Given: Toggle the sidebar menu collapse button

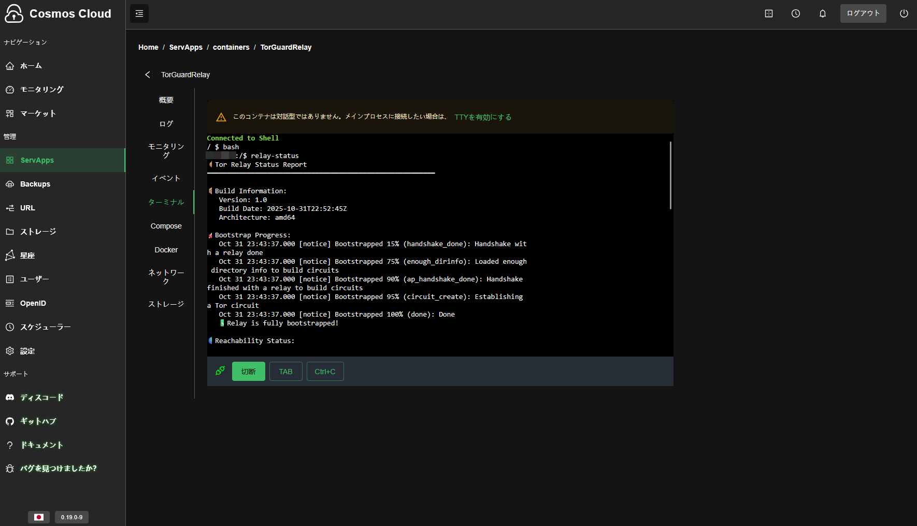Looking at the screenshot, I should point(139,13).
